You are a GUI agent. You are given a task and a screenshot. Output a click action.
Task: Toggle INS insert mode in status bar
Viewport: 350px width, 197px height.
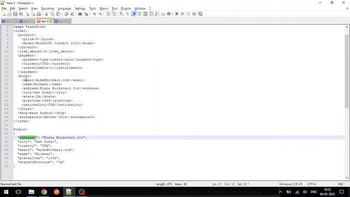pos(340,184)
